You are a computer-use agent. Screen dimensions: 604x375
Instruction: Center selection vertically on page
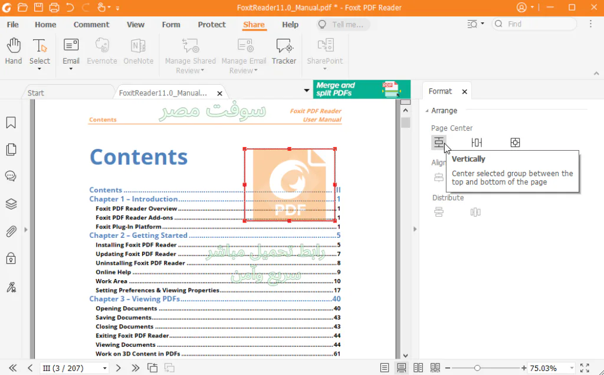click(439, 142)
